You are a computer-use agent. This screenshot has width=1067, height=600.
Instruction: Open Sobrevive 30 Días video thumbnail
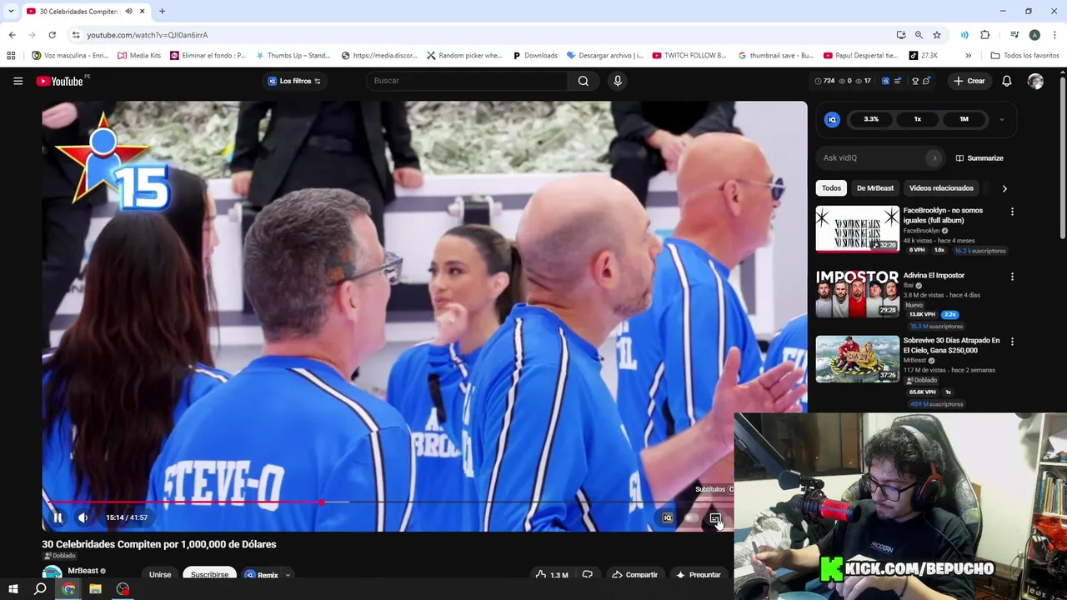click(x=857, y=359)
